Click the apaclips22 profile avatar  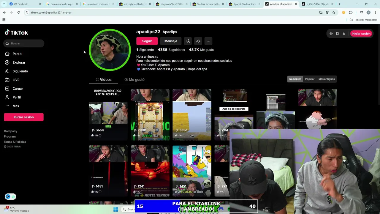coord(110,50)
